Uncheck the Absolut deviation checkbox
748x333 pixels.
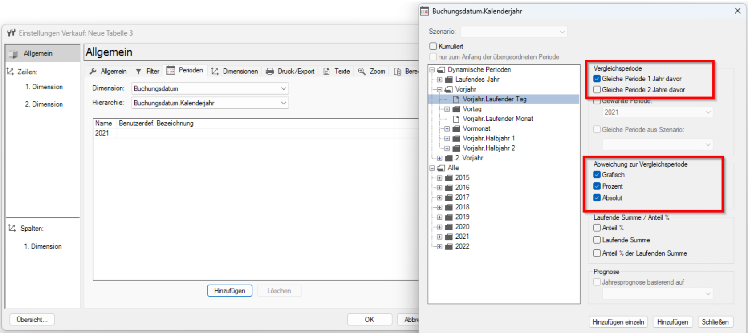point(597,198)
